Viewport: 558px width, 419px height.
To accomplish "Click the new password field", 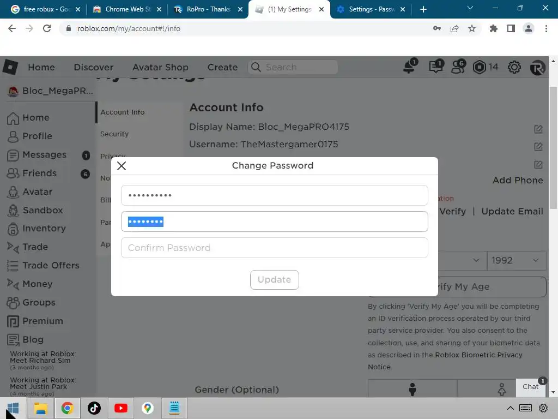I will point(275,222).
